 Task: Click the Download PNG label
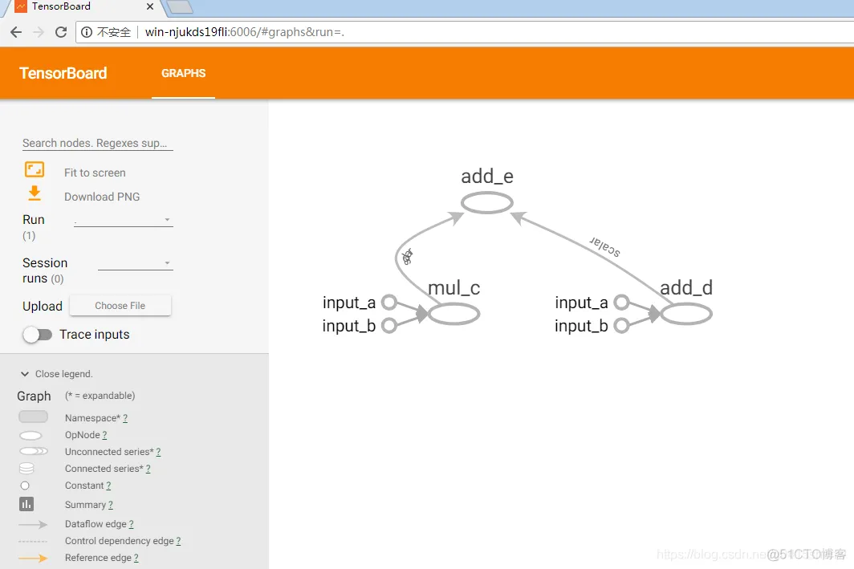(102, 197)
